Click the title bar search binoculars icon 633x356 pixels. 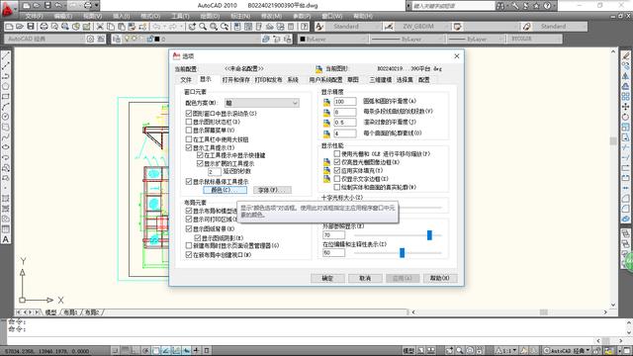click(500, 6)
